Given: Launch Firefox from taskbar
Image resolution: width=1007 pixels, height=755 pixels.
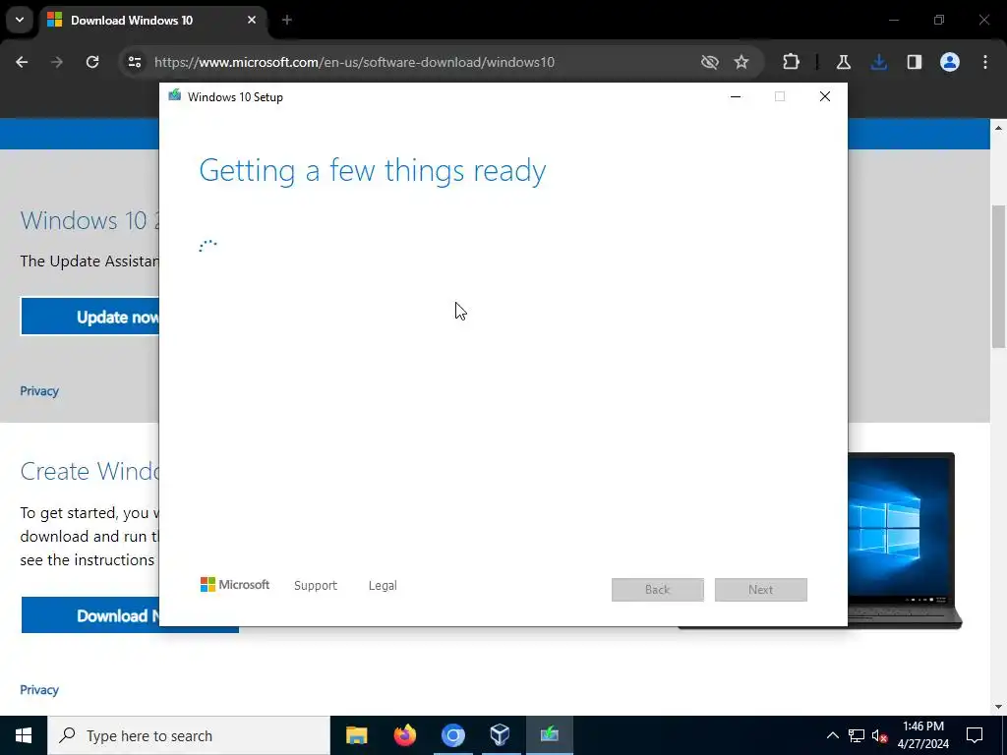Looking at the screenshot, I should [x=404, y=735].
